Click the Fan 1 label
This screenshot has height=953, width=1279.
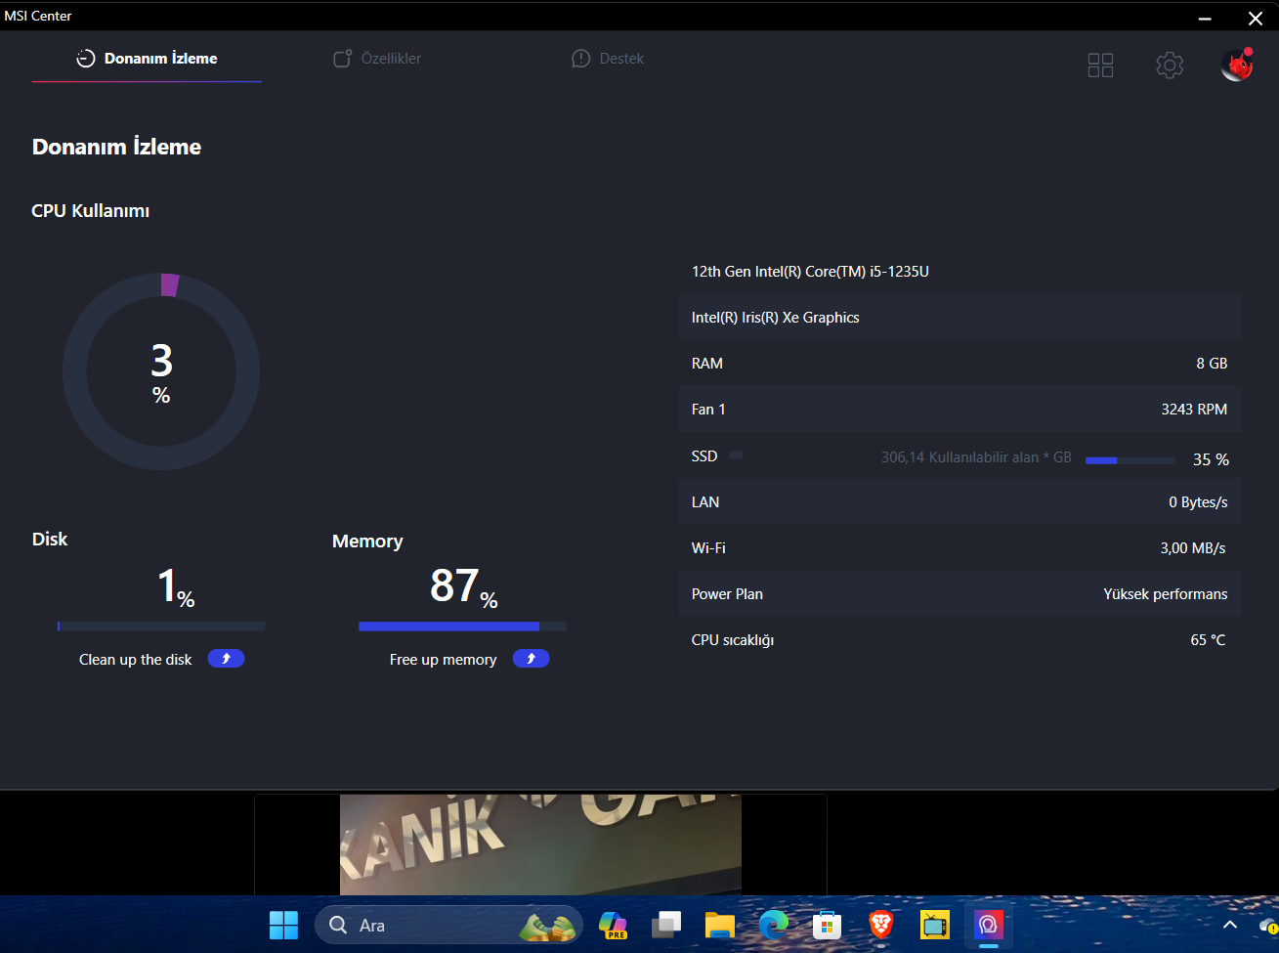[708, 410]
